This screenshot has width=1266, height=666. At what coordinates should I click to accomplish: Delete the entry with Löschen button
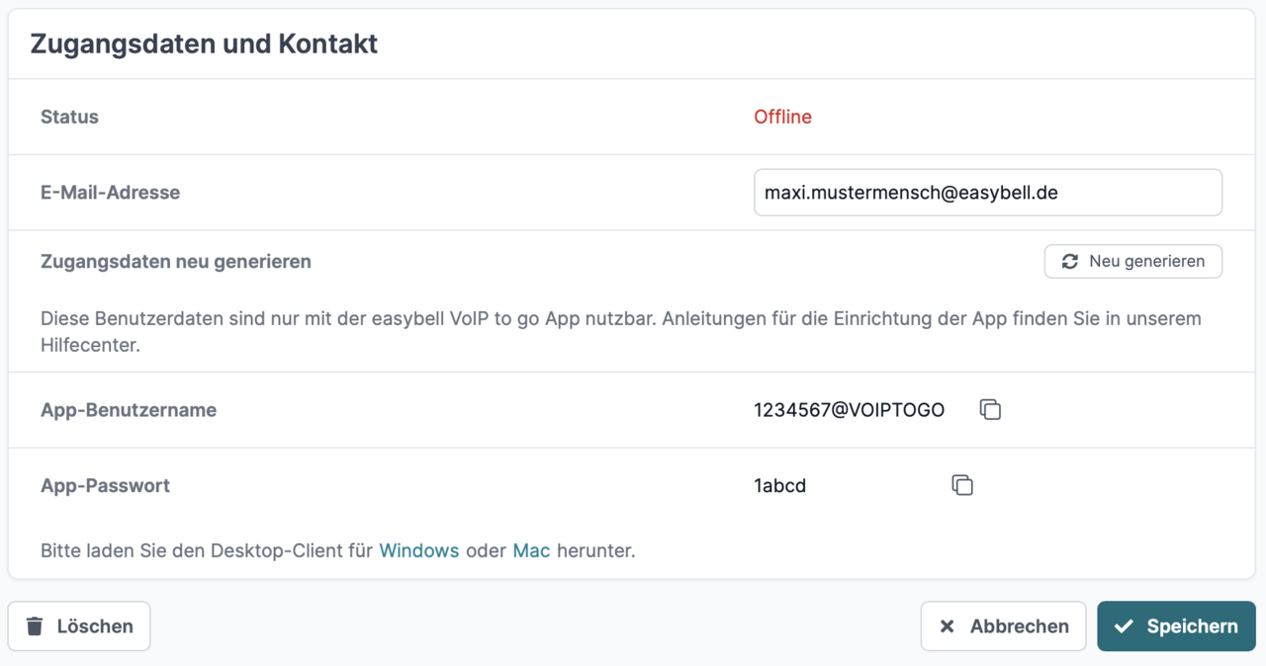click(x=79, y=626)
